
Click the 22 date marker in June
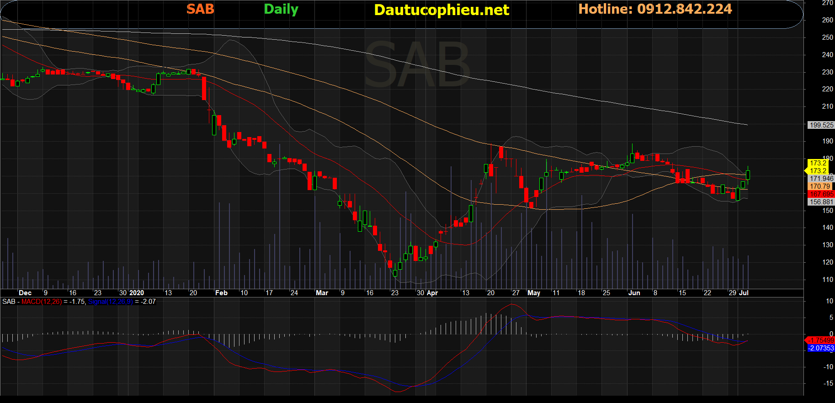point(707,293)
